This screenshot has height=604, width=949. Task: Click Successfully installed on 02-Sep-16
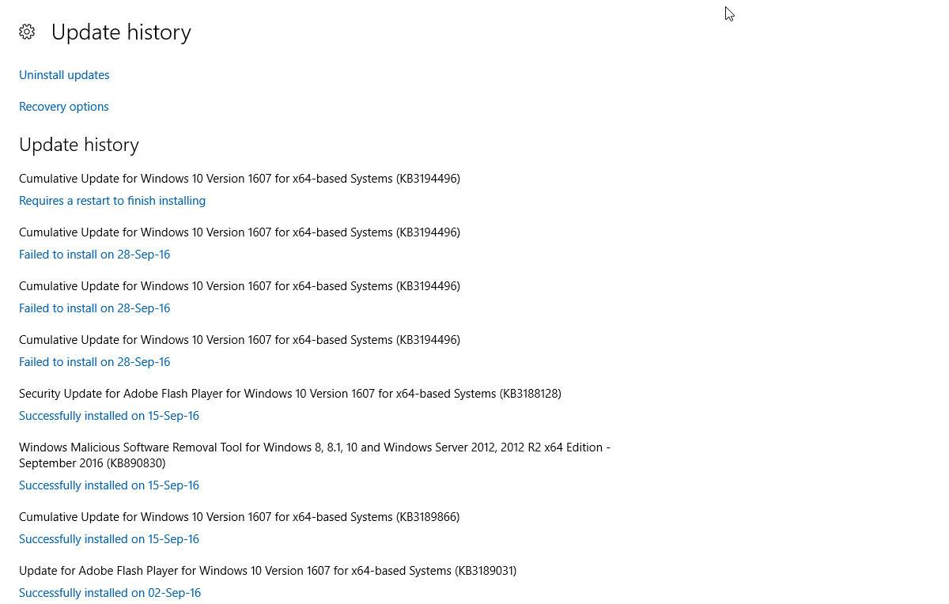tap(110, 593)
